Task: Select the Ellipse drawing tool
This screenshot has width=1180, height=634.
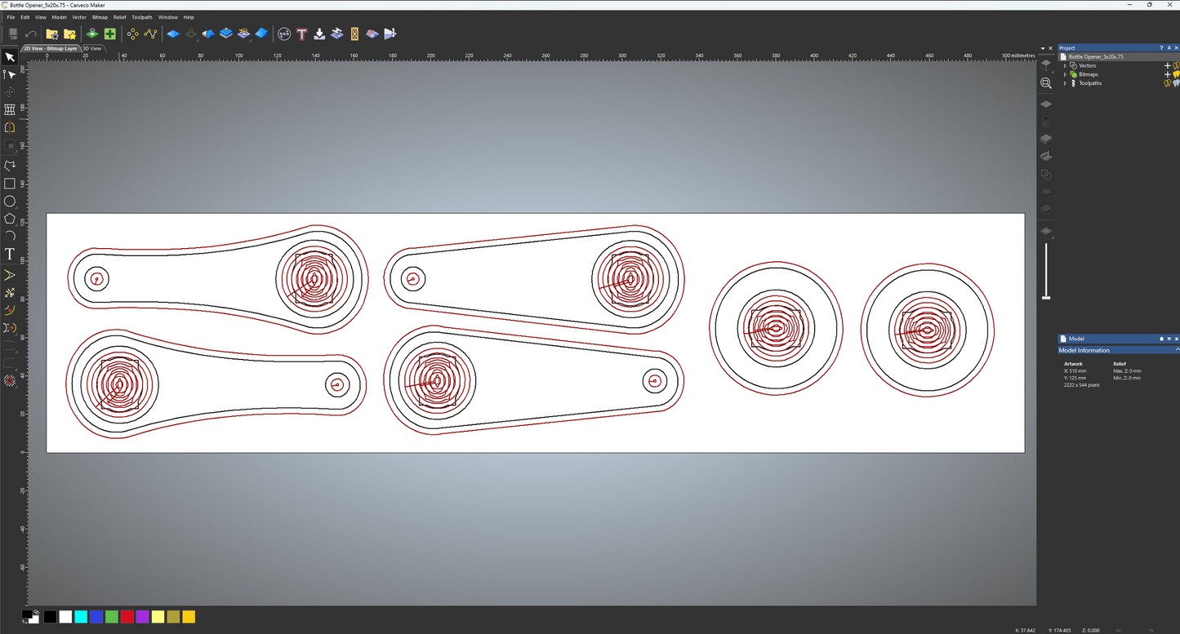Action: [10, 202]
